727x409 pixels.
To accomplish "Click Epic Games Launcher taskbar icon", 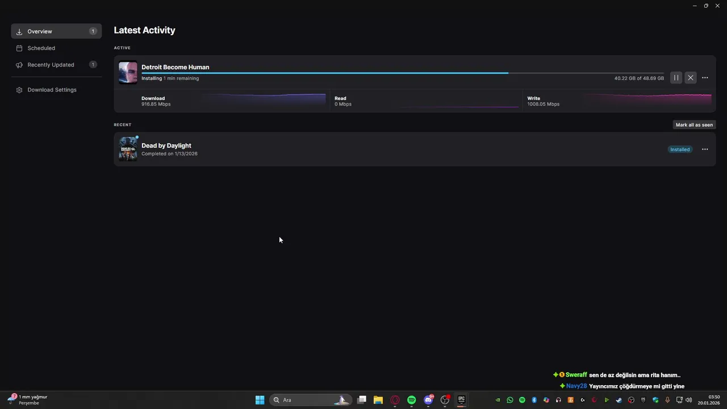I will click(462, 400).
